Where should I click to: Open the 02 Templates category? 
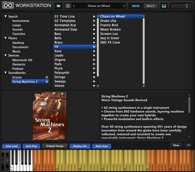[x=75, y=21]
